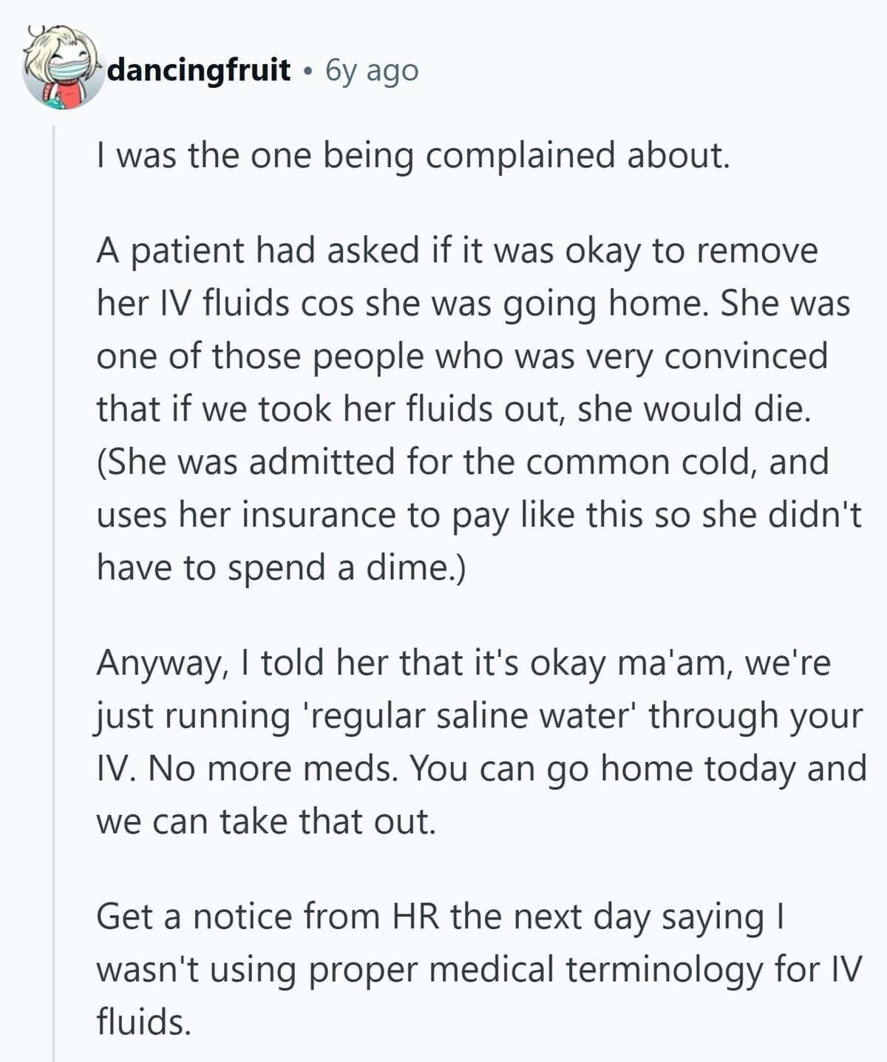This screenshot has height=1062, width=887.
Task: Open dancingfruit's avatar with the face mask
Action: [64, 69]
